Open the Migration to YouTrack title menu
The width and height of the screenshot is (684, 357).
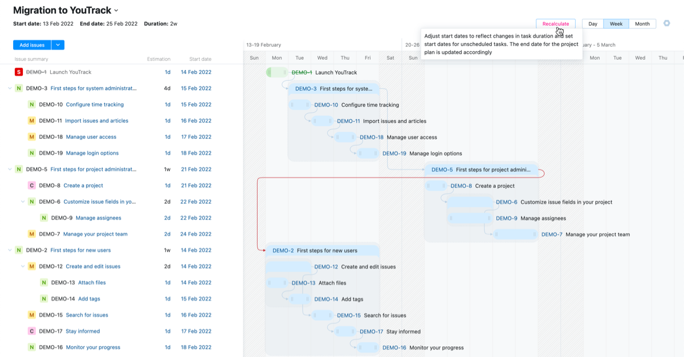point(116,10)
